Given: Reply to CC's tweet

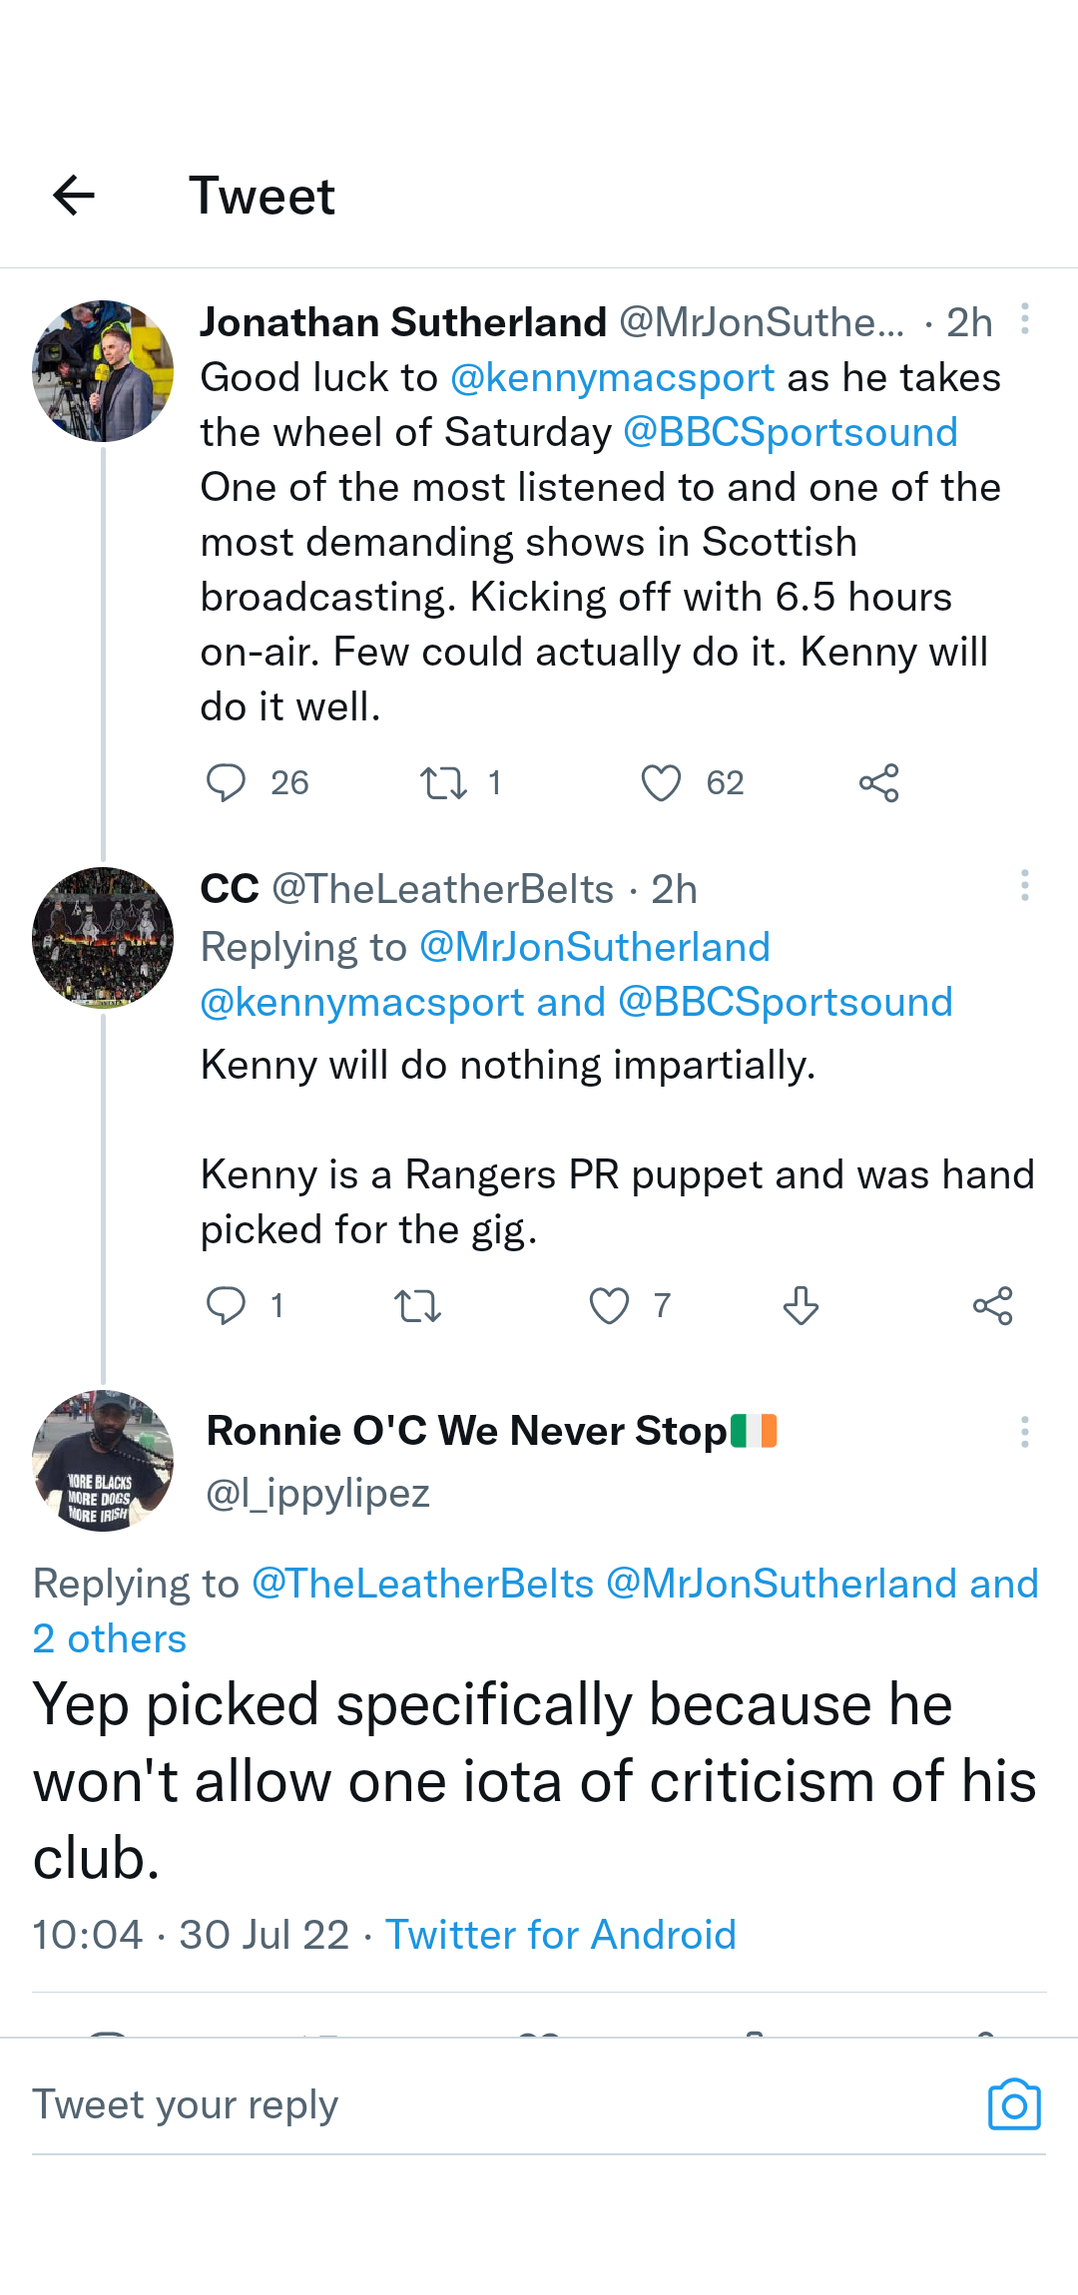Looking at the screenshot, I should [226, 1305].
